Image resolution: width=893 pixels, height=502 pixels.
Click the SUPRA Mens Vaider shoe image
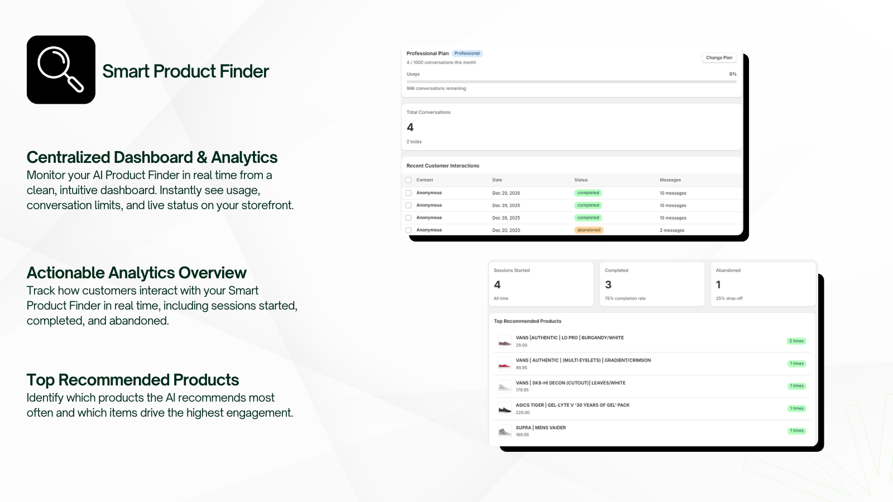point(504,431)
